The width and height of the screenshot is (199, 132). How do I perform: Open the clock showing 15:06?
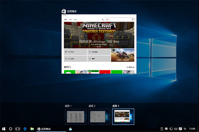click(192, 129)
